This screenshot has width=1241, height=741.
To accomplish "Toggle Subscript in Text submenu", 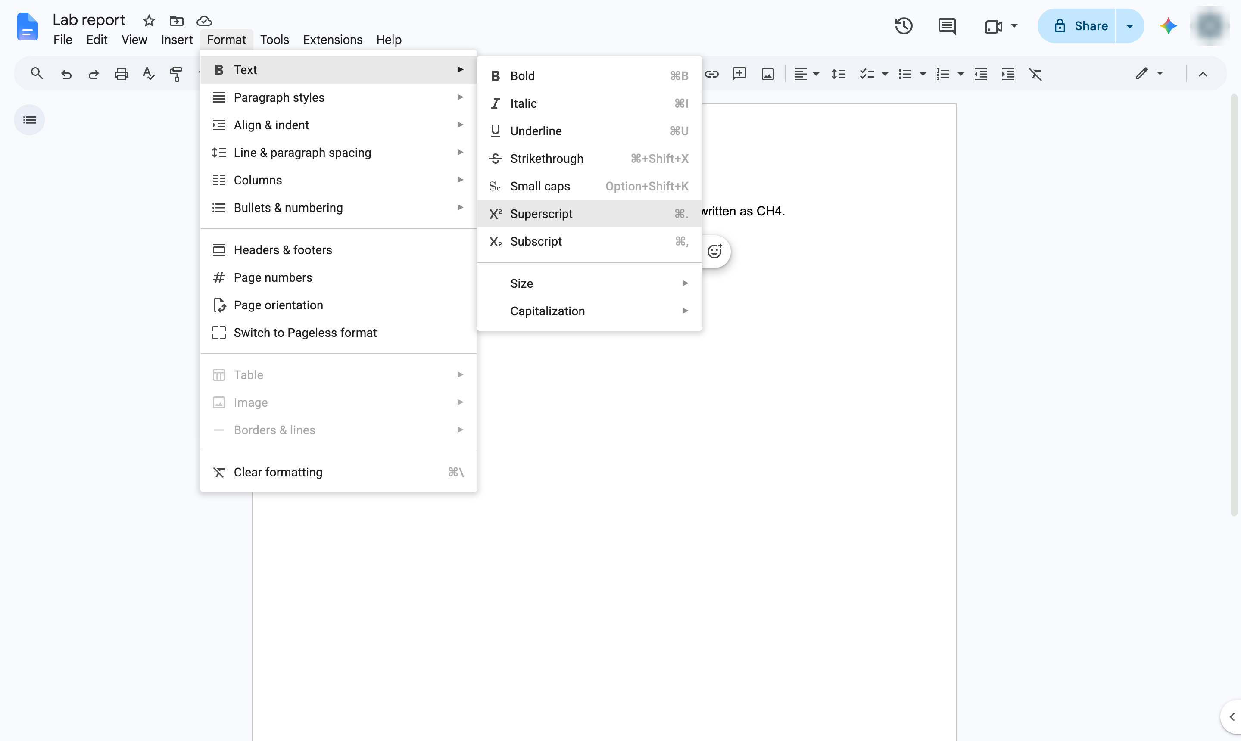I will (589, 242).
